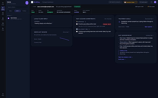Click Add quick note
The height and width of the screenshot is (98, 158).
pos(139,7)
